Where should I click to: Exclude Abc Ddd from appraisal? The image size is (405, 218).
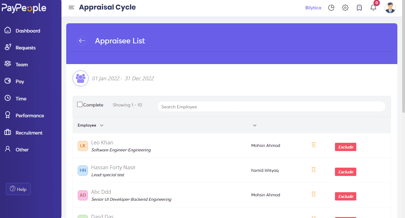pos(345,196)
